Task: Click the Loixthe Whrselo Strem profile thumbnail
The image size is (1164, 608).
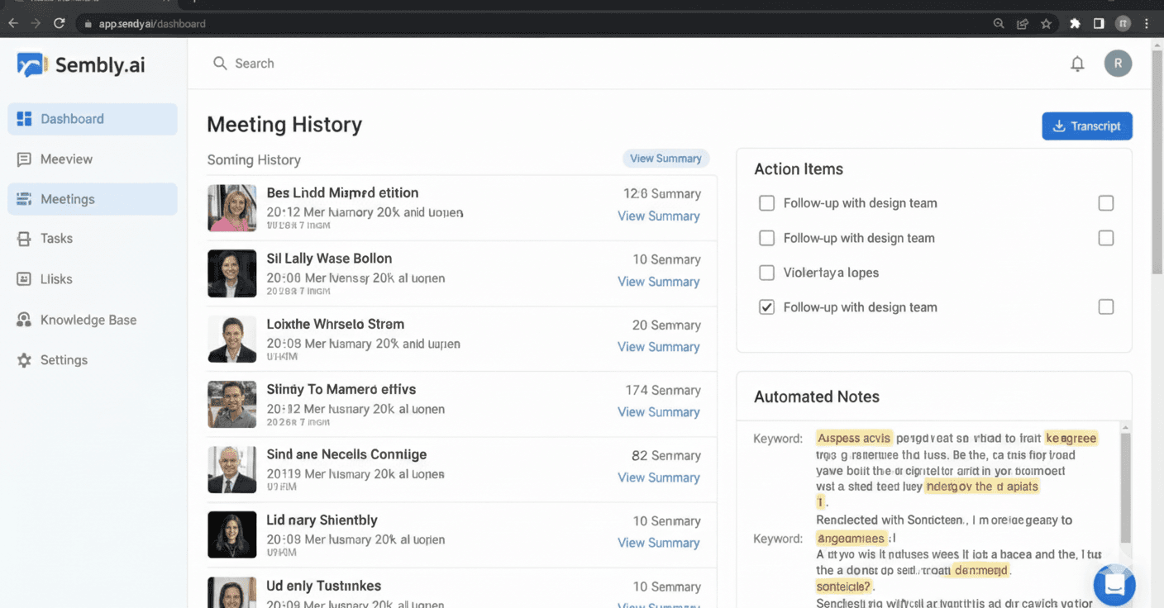Action: click(x=231, y=339)
